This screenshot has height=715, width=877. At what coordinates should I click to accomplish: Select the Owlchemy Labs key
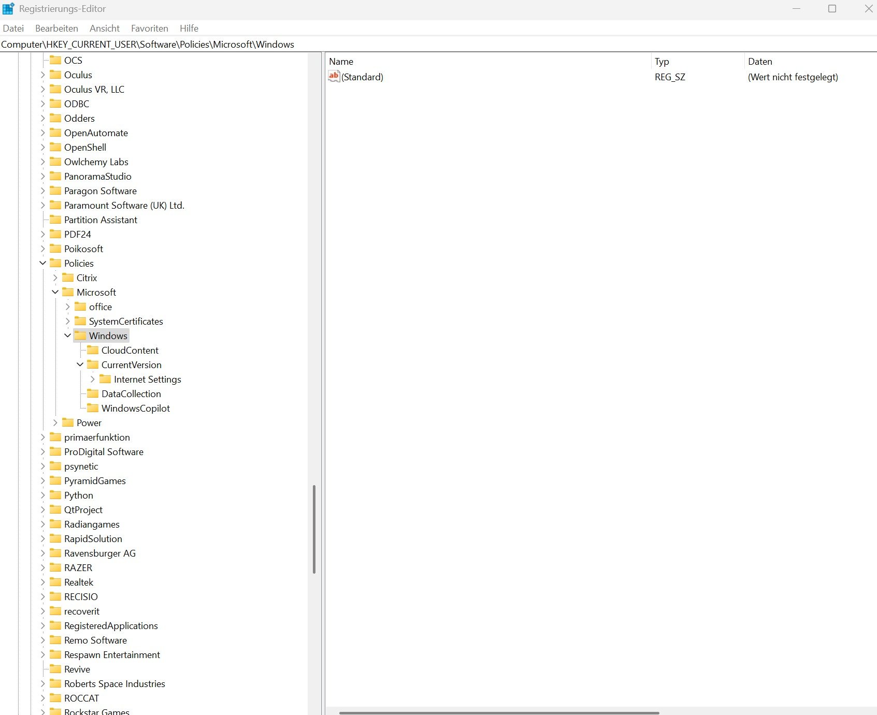pos(96,162)
